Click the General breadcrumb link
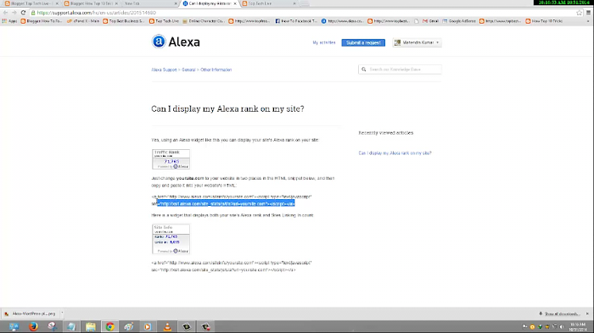 [188, 69]
